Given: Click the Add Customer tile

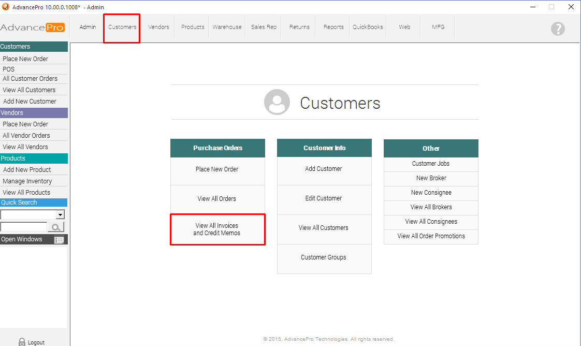Looking at the screenshot, I should tap(324, 169).
